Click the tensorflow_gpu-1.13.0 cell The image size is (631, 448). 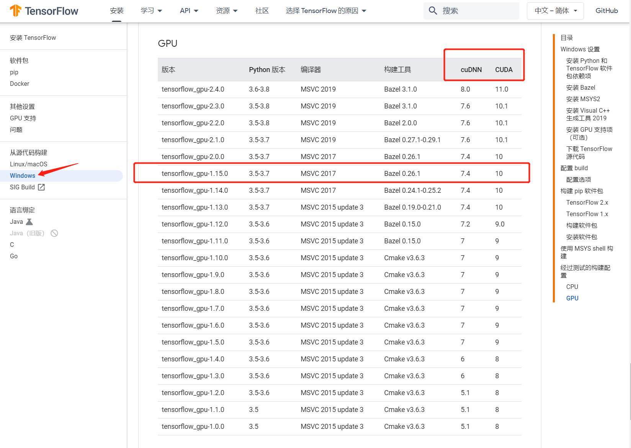[195, 207]
